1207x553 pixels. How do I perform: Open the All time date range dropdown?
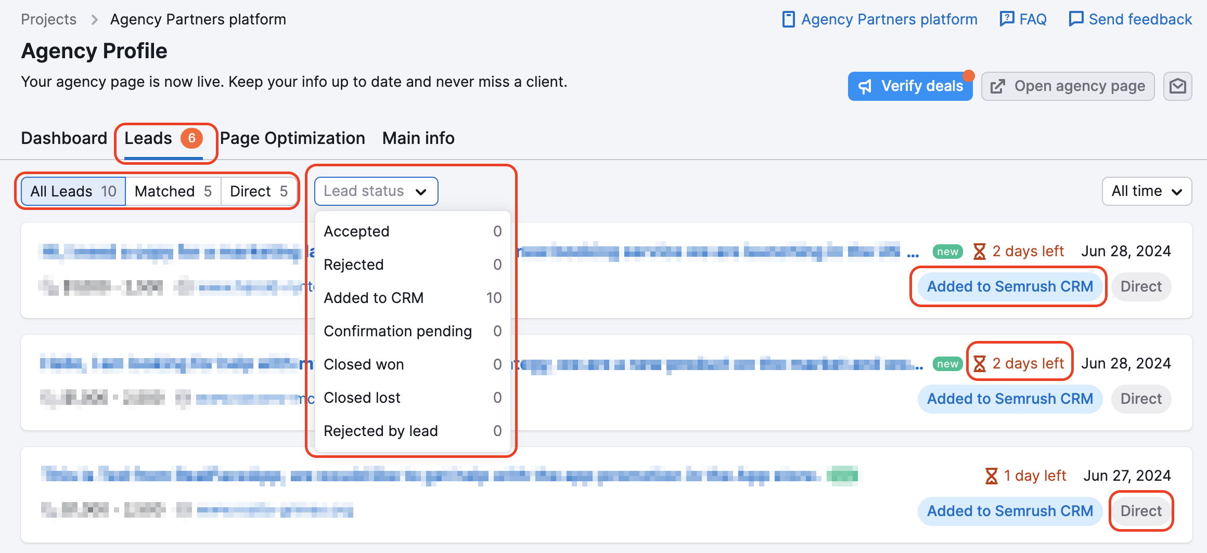point(1147,191)
